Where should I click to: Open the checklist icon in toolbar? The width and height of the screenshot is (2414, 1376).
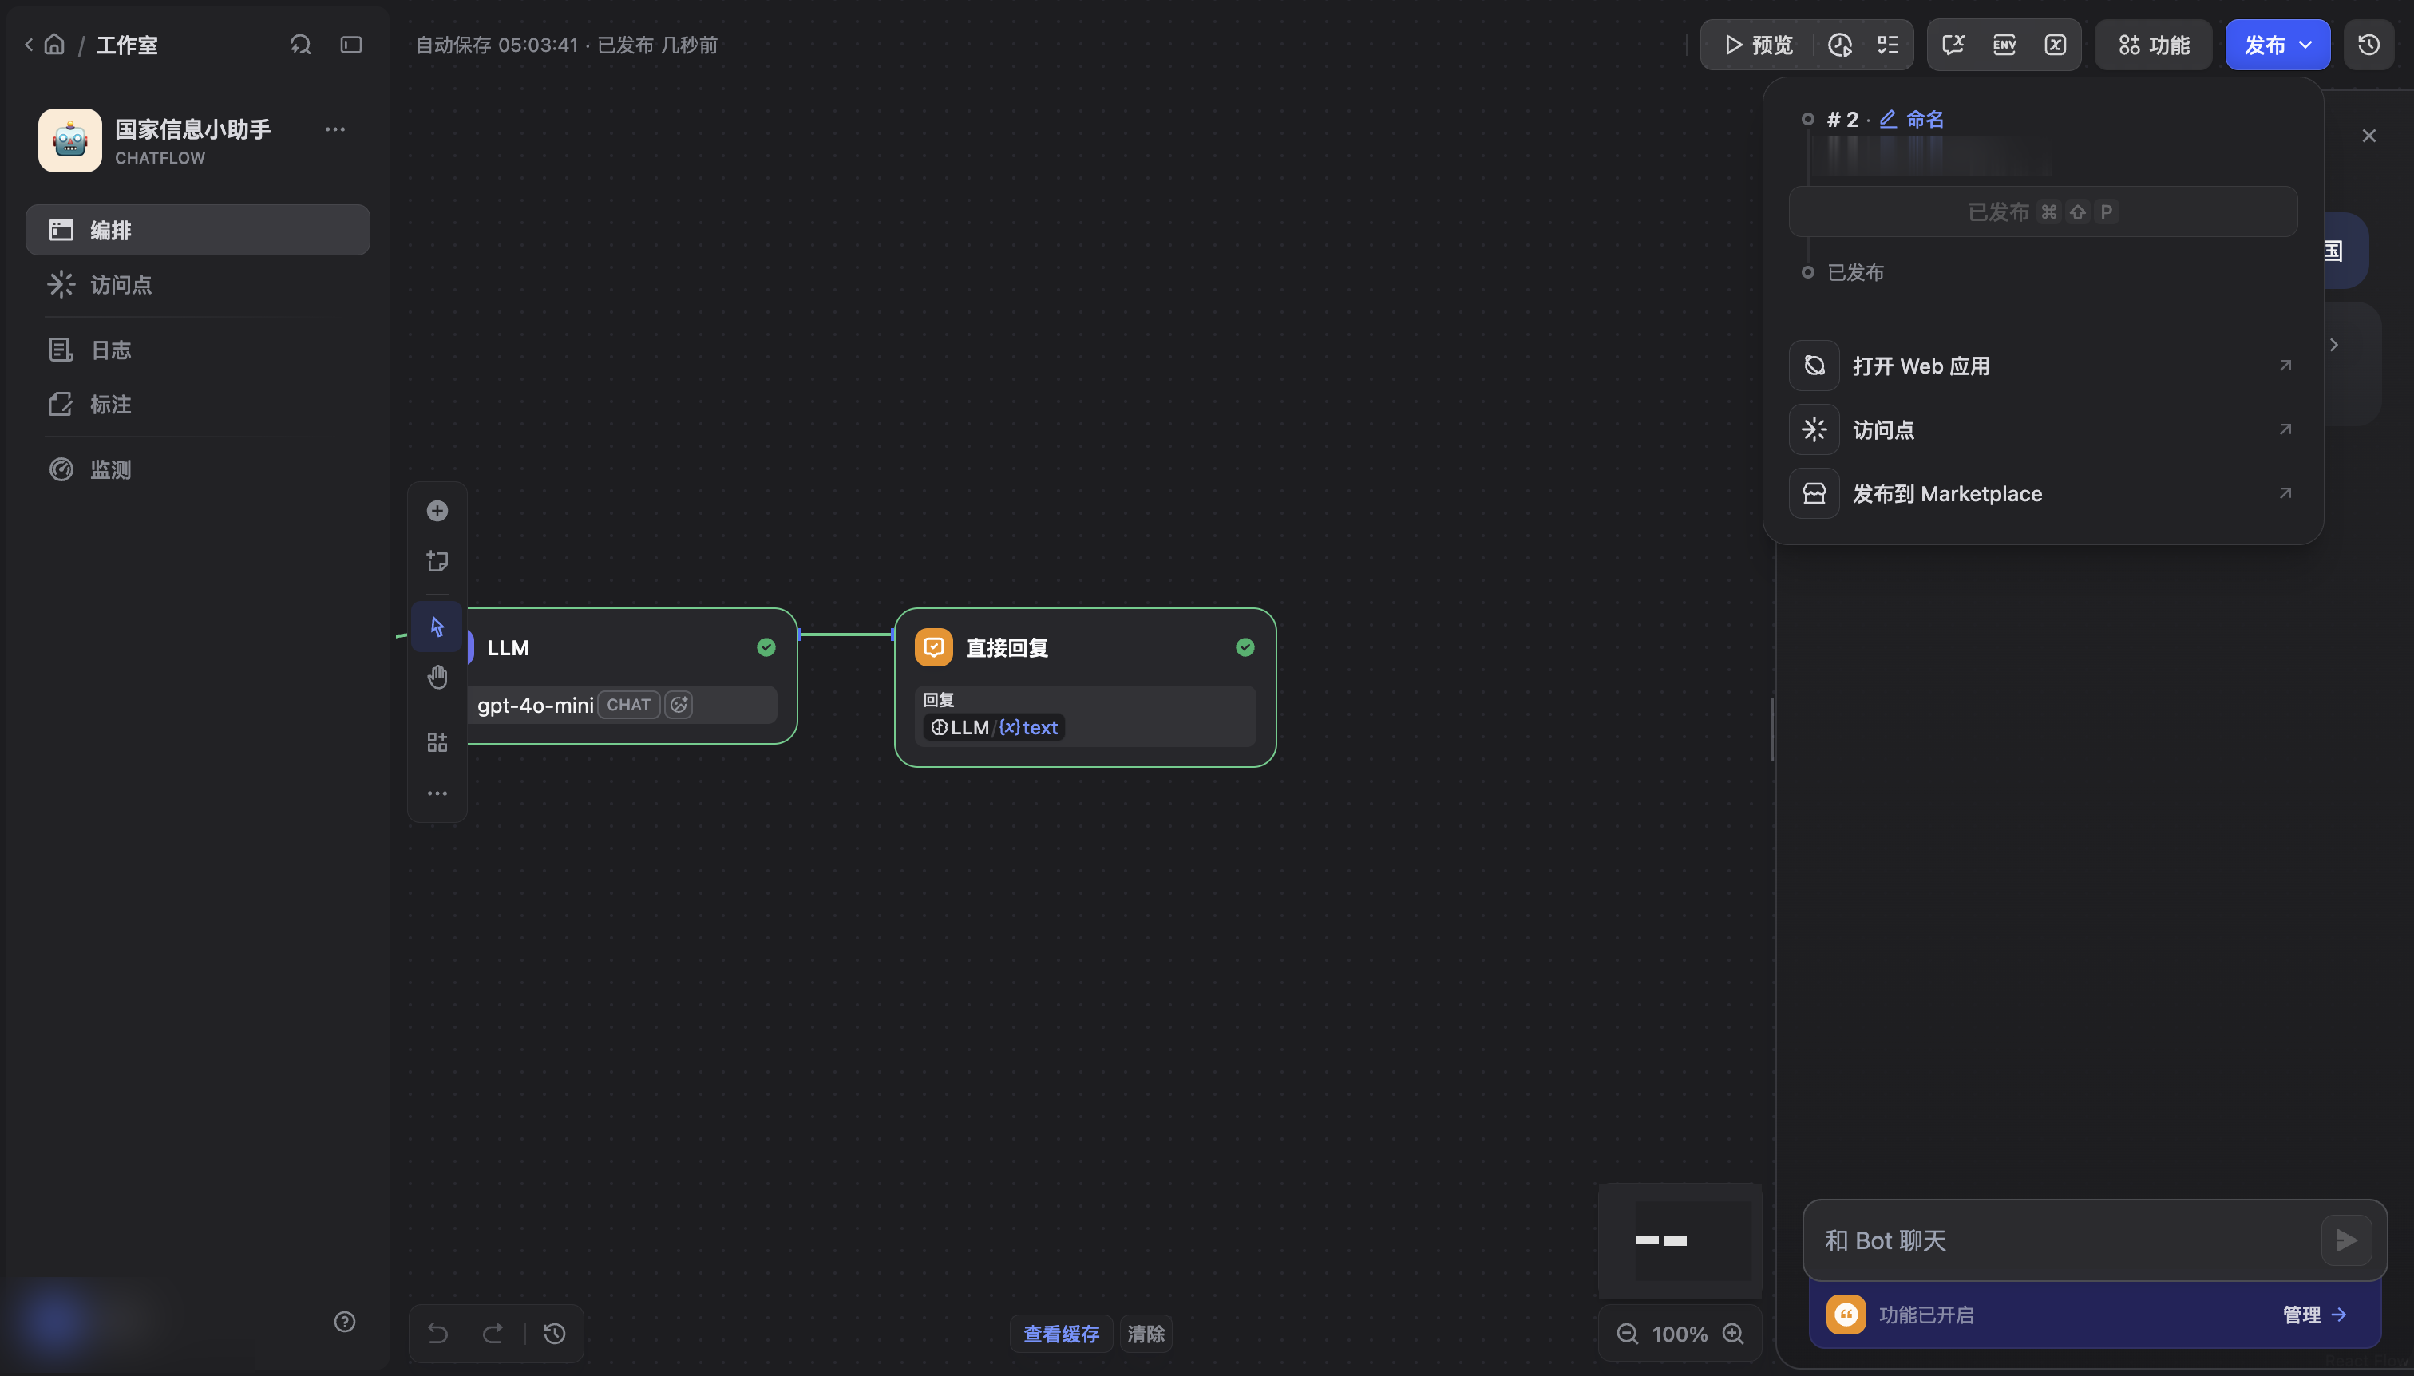click(x=1887, y=45)
